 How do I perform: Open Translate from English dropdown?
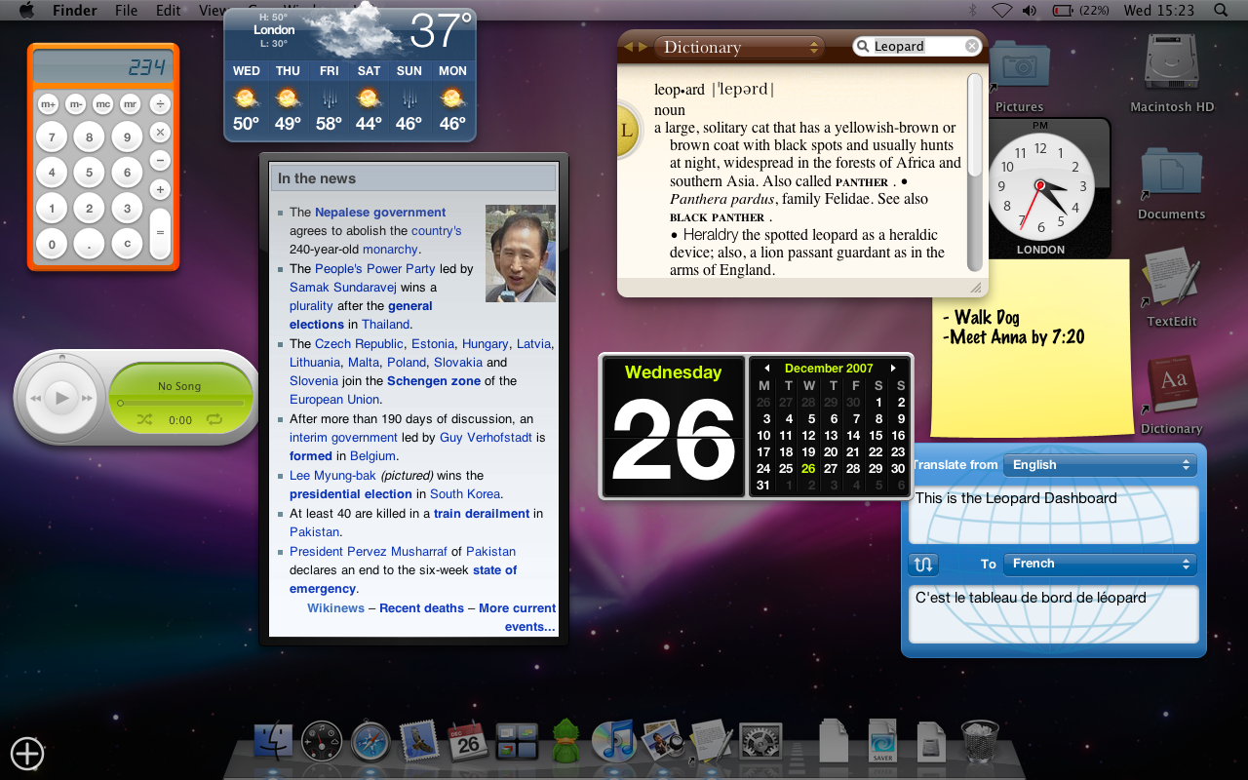click(x=1100, y=465)
